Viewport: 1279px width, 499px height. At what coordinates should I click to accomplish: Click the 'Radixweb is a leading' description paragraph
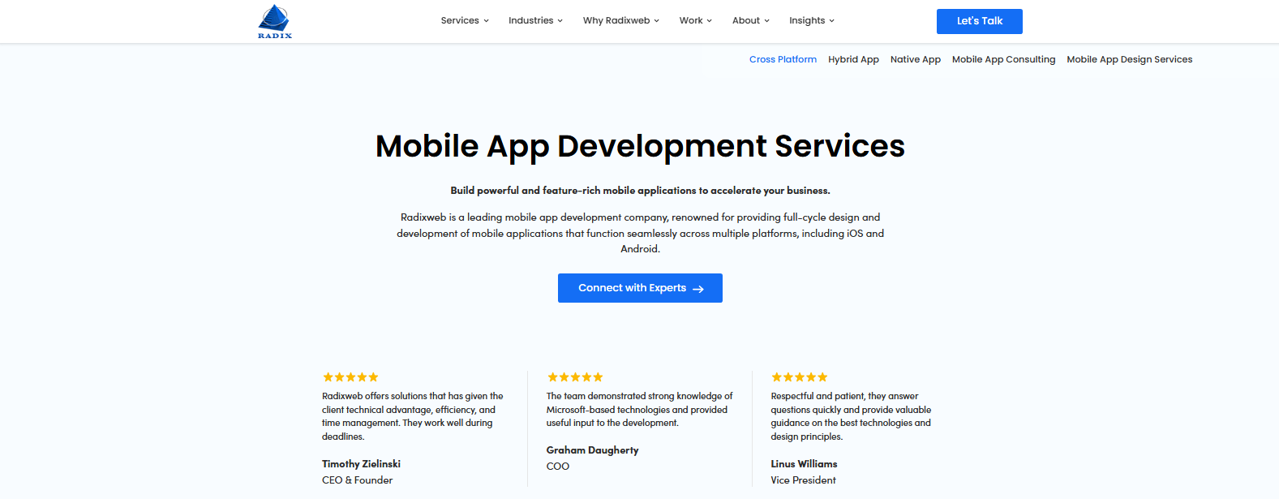point(640,233)
